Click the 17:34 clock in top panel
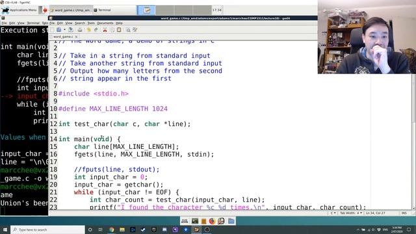The image size is (416, 234). (216, 10)
